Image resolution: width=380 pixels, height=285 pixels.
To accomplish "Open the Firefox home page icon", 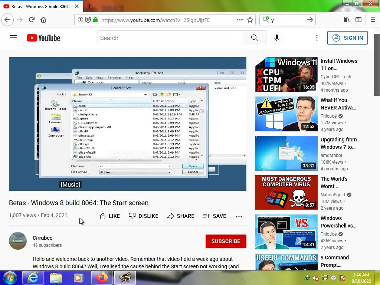I will pyautogui.click(x=43, y=20).
